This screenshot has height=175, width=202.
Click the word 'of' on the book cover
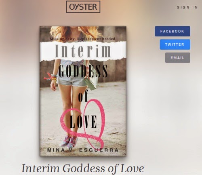83,96
